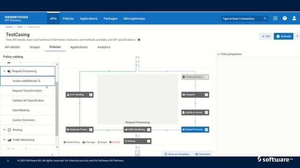Image resolution: width=300 pixels, height=168 pixels.
Task: Select the Transport stage node
Action: [x=195, y=95]
